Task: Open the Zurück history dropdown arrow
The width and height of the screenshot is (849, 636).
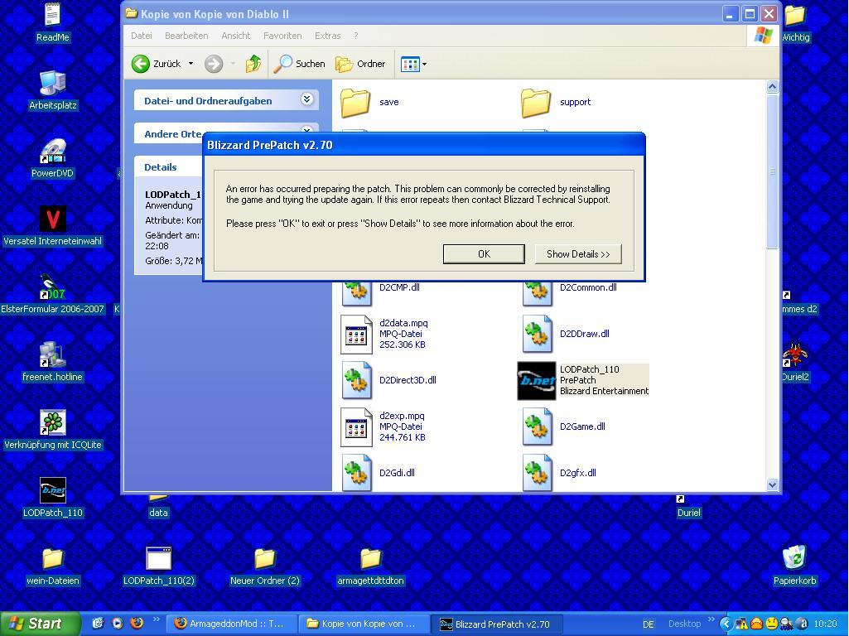Action: pyautogui.click(x=191, y=64)
